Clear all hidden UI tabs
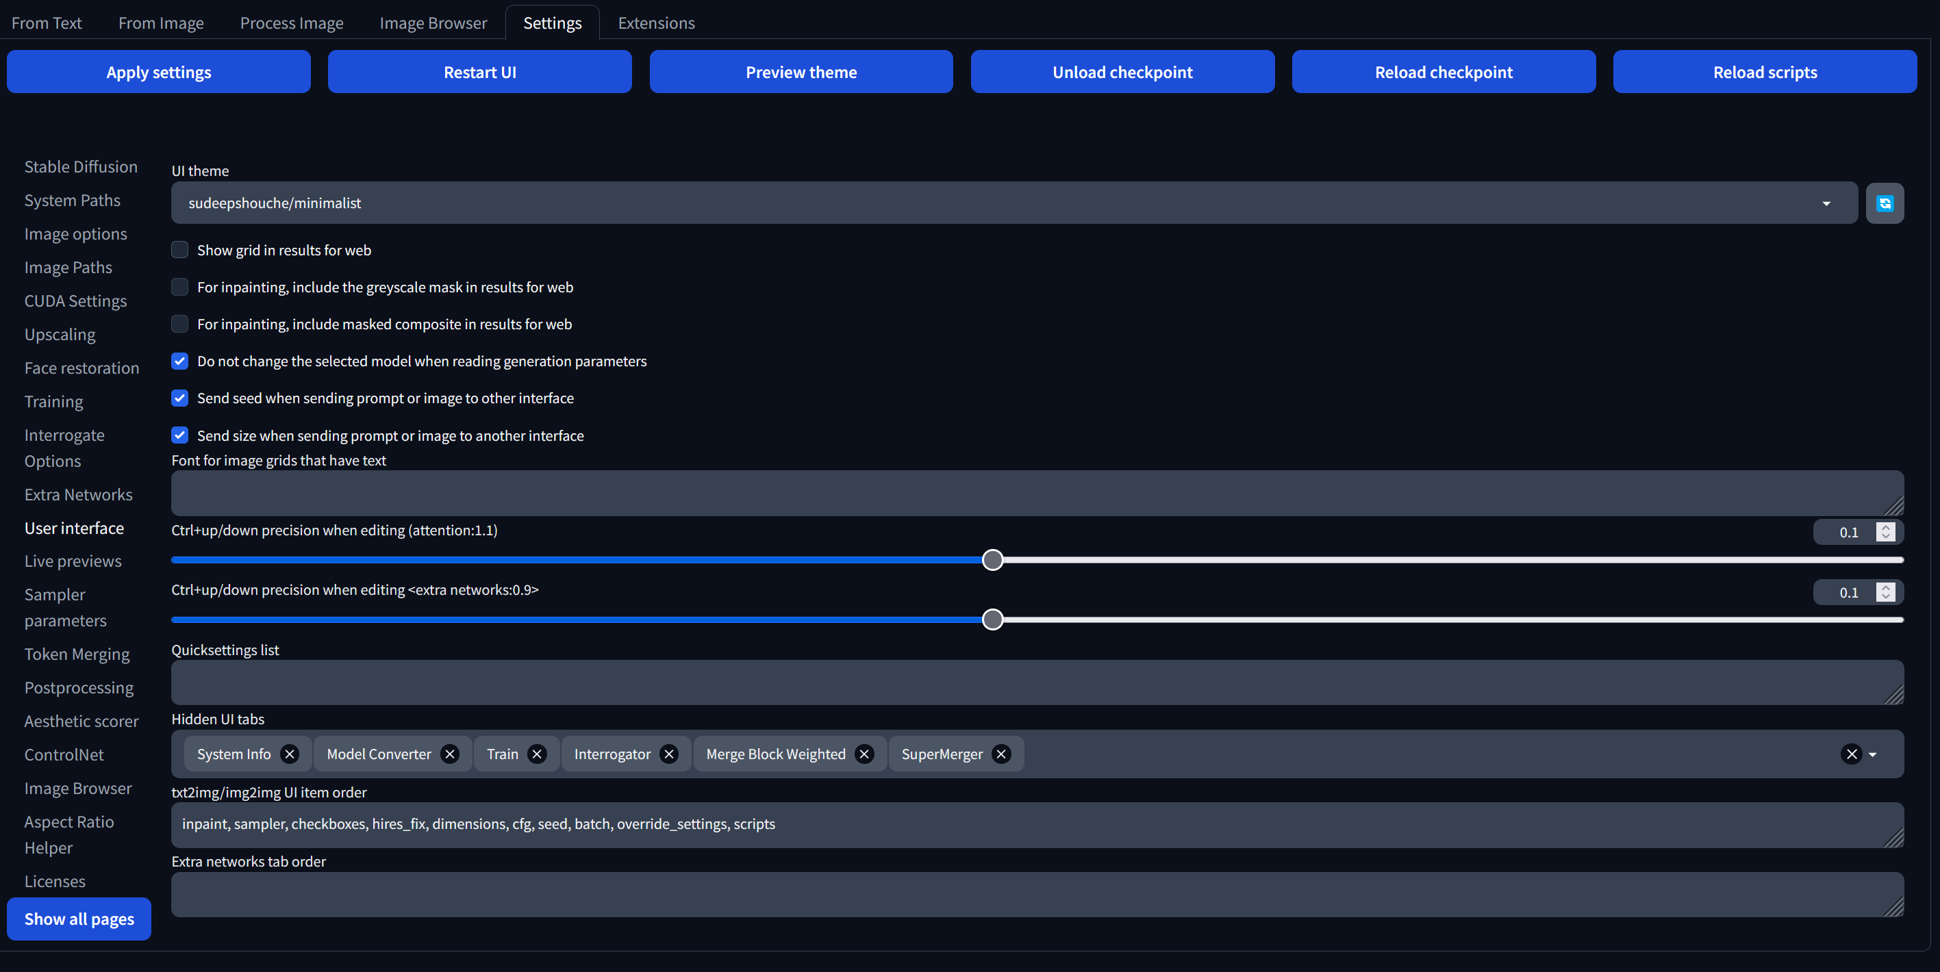Image resolution: width=1940 pixels, height=972 pixels. pos(1851,754)
